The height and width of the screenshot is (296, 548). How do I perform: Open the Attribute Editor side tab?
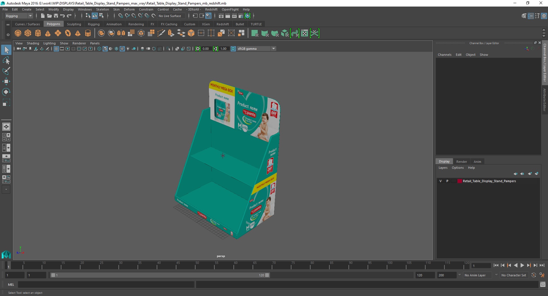click(545, 100)
